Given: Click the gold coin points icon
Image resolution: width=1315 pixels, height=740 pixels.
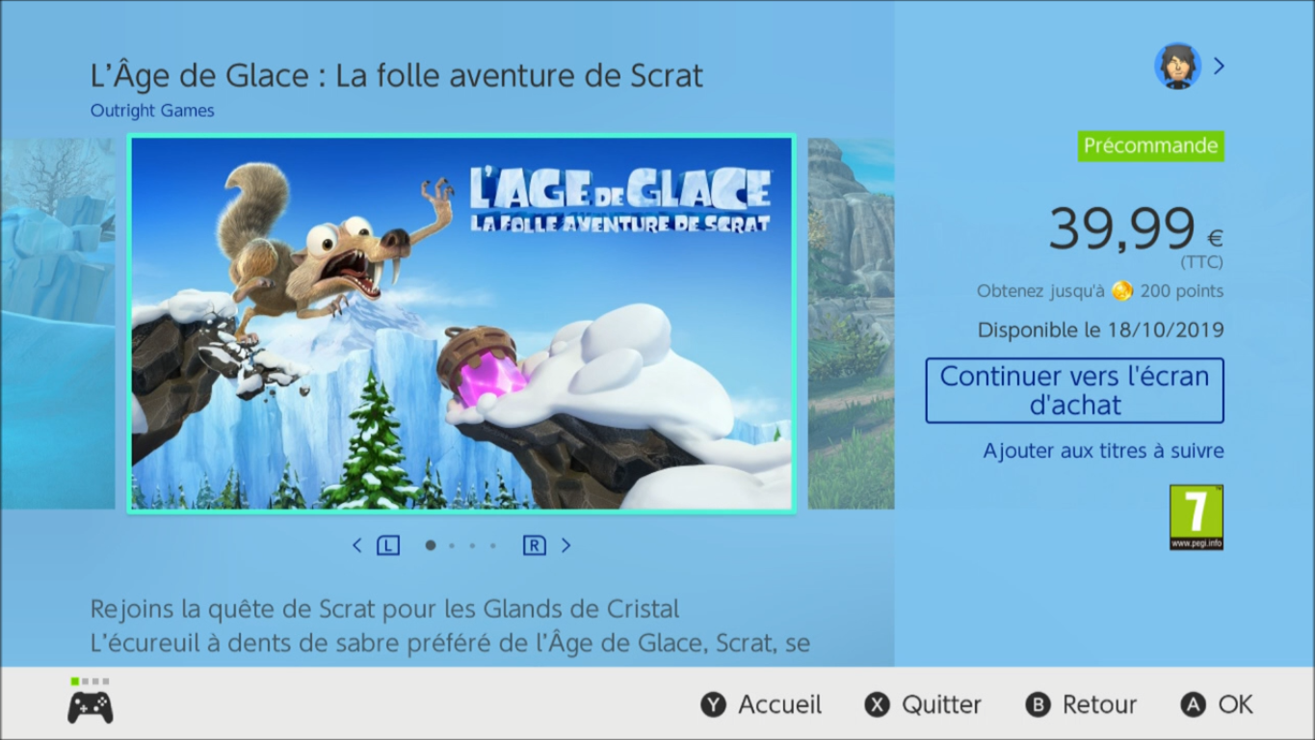Looking at the screenshot, I should [1121, 291].
